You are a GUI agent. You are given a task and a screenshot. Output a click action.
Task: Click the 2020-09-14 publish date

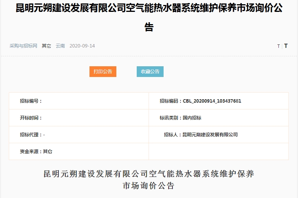[x=82, y=46]
